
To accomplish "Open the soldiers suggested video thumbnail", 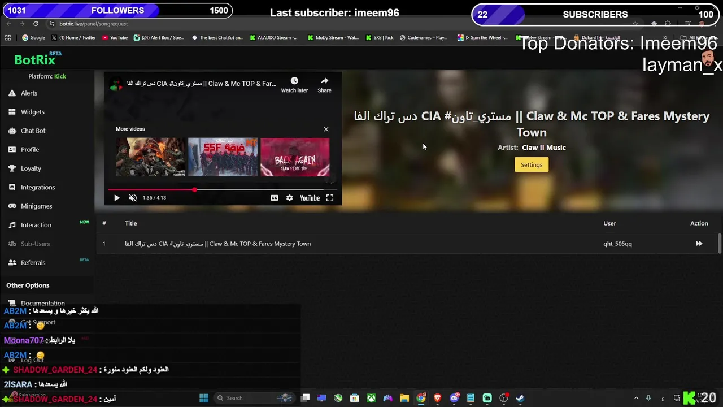I will pyautogui.click(x=151, y=157).
